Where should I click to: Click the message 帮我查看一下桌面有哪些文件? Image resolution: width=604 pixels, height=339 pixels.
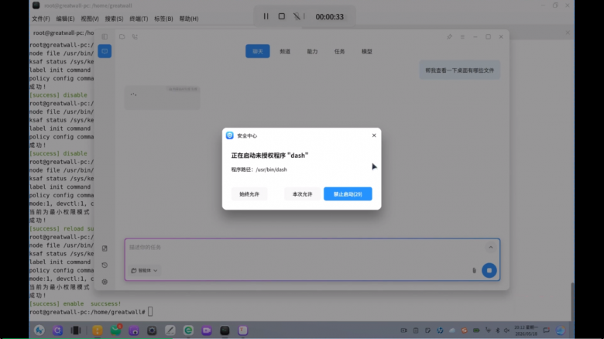(x=459, y=70)
